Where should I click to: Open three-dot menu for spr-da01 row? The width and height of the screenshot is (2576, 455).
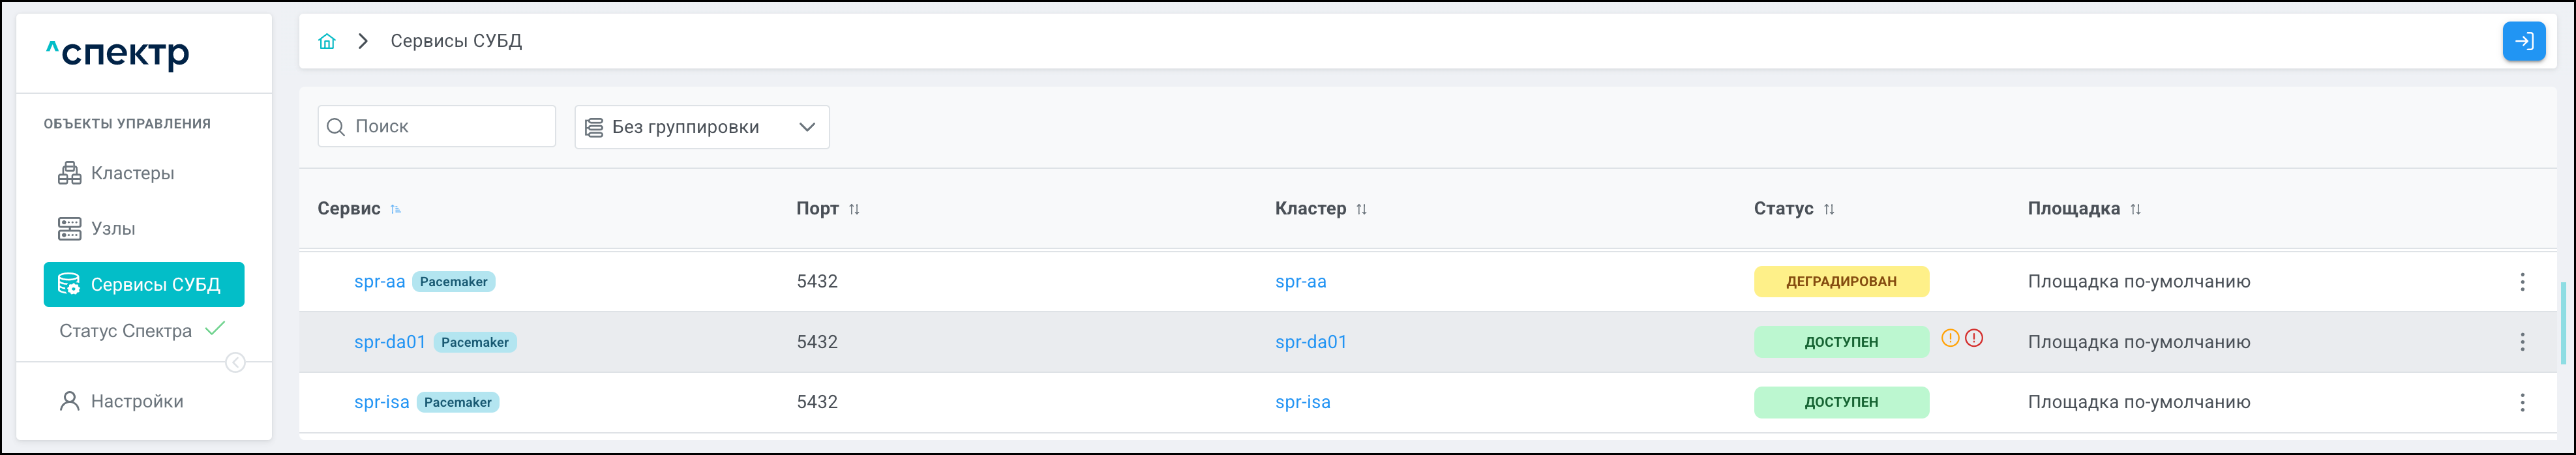coord(2522,342)
